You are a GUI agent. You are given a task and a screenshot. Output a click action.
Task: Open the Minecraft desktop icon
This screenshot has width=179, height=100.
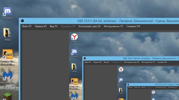tap(7, 96)
